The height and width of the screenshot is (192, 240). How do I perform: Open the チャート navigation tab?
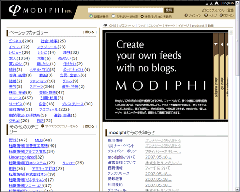[x=170, y=26]
